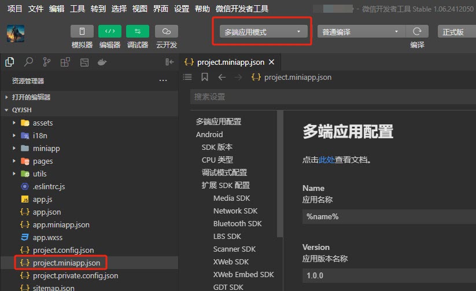476x291 pixels.
Task: Open the 此处 documentation link
Action: coord(326,160)
